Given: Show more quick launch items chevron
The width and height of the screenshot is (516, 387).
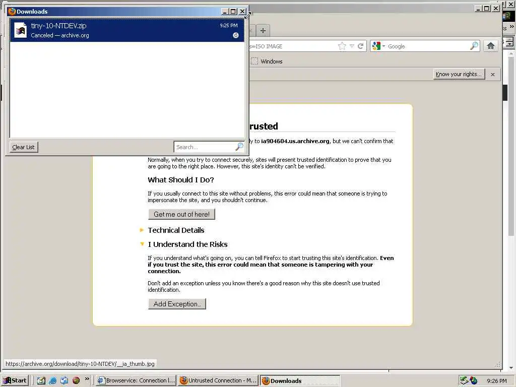Looking at the screenshot, I should click(87, 379).
